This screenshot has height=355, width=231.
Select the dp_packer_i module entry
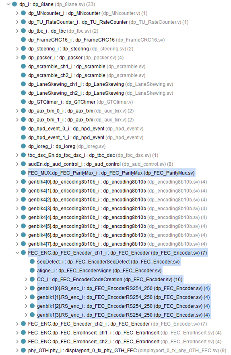coord(76,58)
